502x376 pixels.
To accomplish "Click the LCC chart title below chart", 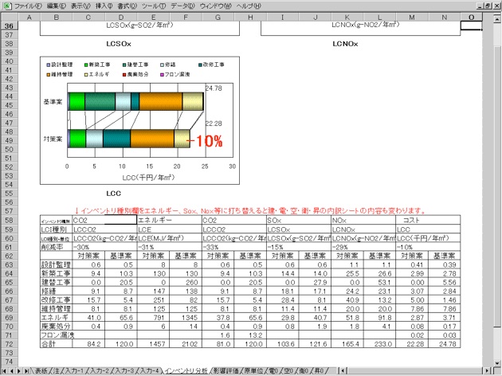I will (x=114, y=194).
